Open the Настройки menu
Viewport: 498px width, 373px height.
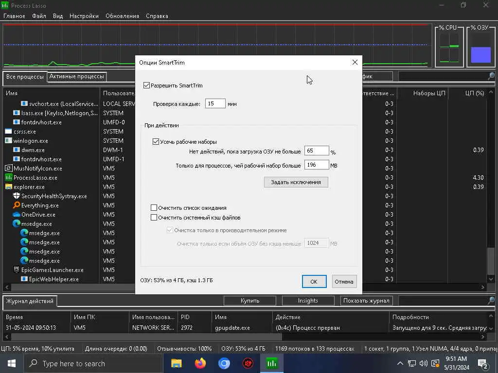[x=84, y=16]
